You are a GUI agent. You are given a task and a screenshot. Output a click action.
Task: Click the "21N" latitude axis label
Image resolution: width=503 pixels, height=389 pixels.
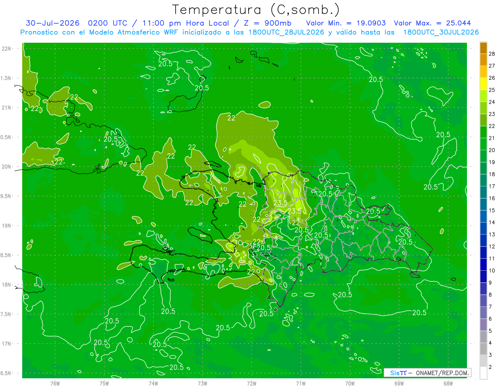coord(7,107)
